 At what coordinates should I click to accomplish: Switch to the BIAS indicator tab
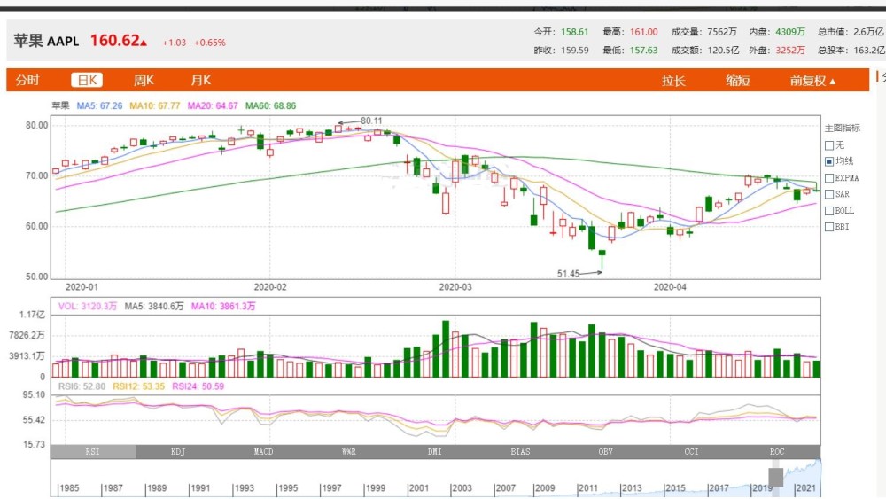coord(520,451)
